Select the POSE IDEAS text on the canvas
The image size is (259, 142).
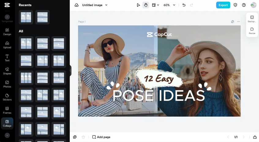click(x=159, y=96)
